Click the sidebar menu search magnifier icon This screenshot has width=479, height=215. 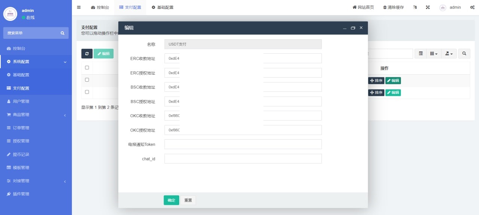click(x=62, y=33)
